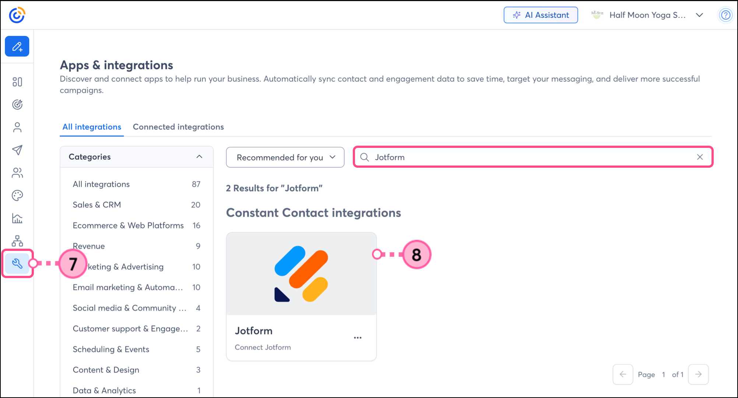Open the Half Moon Yoga account menu
Viewport: 738px width, 398px height.
[x=647, y=15]
